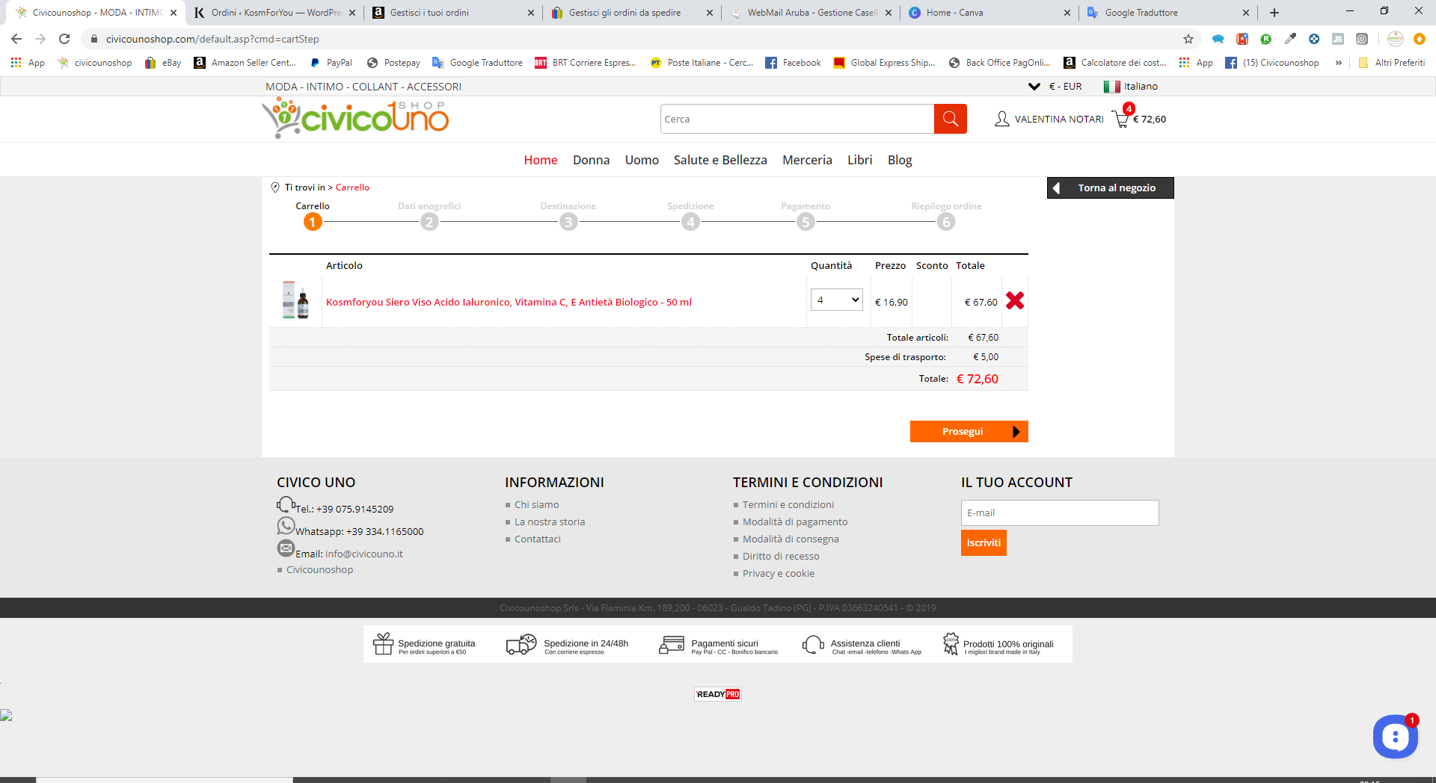Open Termini e condizioni link

point(788,505)
